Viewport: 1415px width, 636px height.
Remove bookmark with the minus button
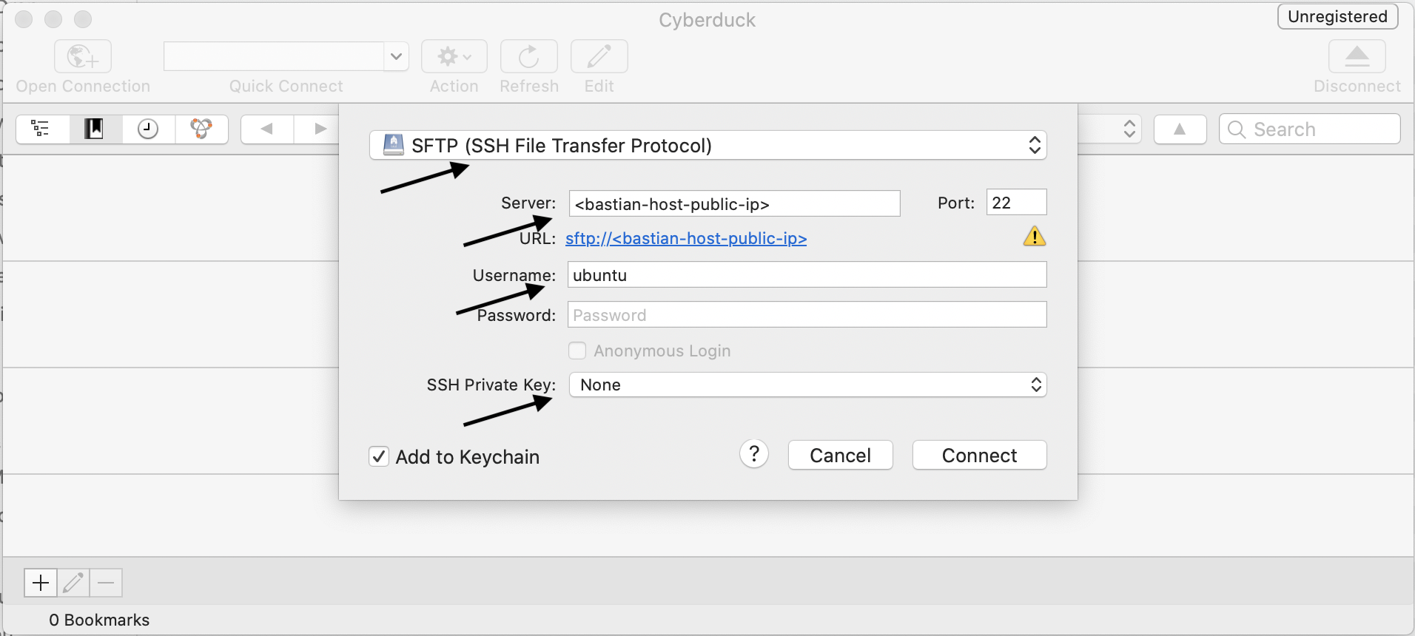(x=106, y=583)
